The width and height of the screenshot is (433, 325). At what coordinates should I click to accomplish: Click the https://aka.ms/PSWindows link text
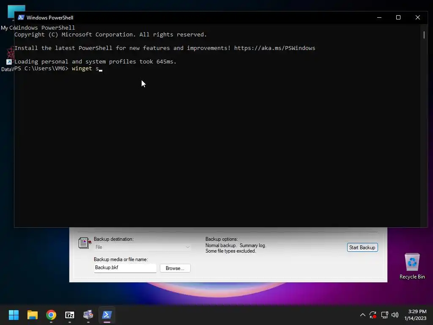click(x=274, y=48)
